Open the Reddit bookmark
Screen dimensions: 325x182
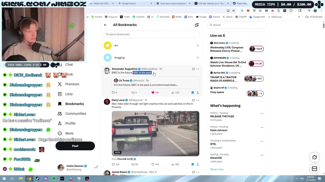pos(177,17)
